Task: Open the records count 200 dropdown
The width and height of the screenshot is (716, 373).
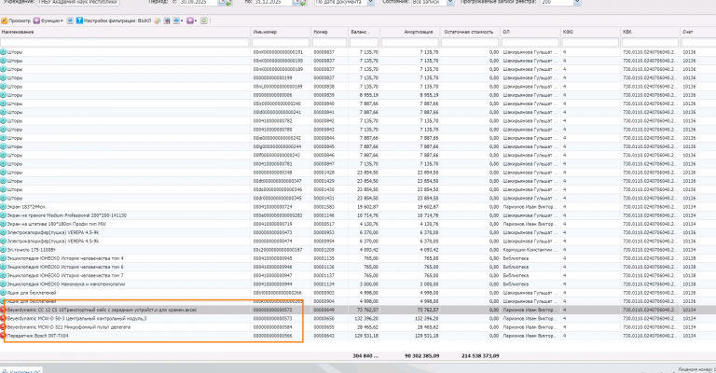Action: pyautogui.click(x=577, y=2)
